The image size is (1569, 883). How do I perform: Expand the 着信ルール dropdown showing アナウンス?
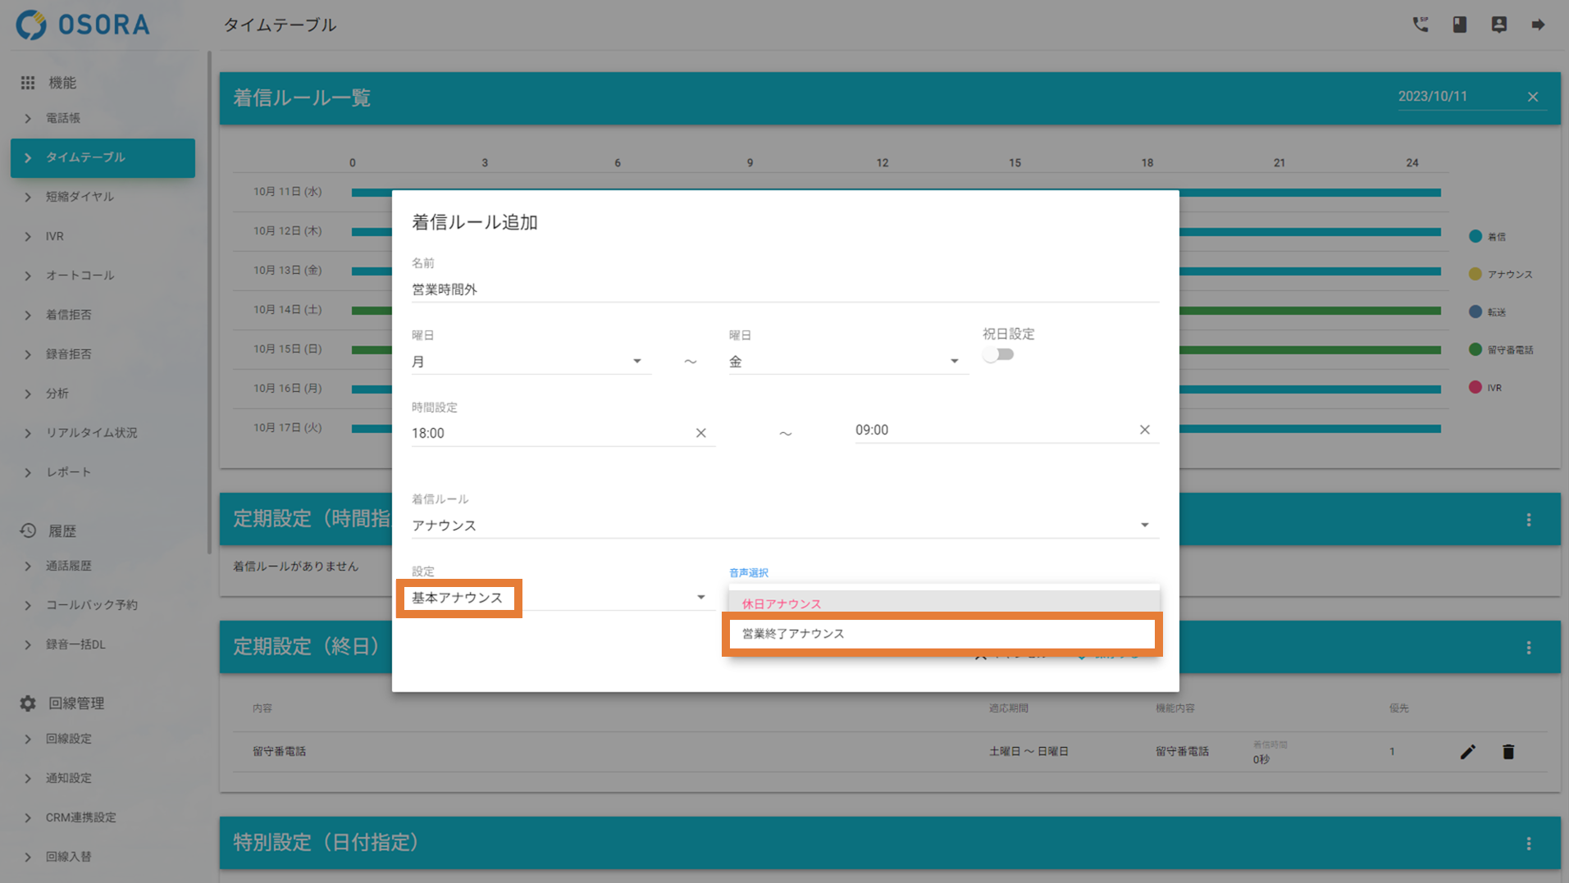point(784,526)
